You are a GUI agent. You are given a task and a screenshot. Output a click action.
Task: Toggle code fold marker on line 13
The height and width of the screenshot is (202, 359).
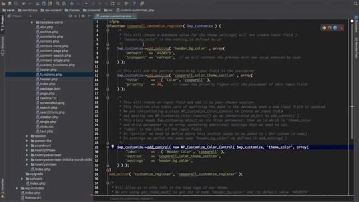[x=108, y=75]
